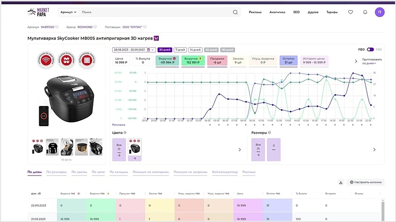Viewport: 396px width, 222px height.
Task: Open Реклама link under the chart
Action: (x=119, y=125)
